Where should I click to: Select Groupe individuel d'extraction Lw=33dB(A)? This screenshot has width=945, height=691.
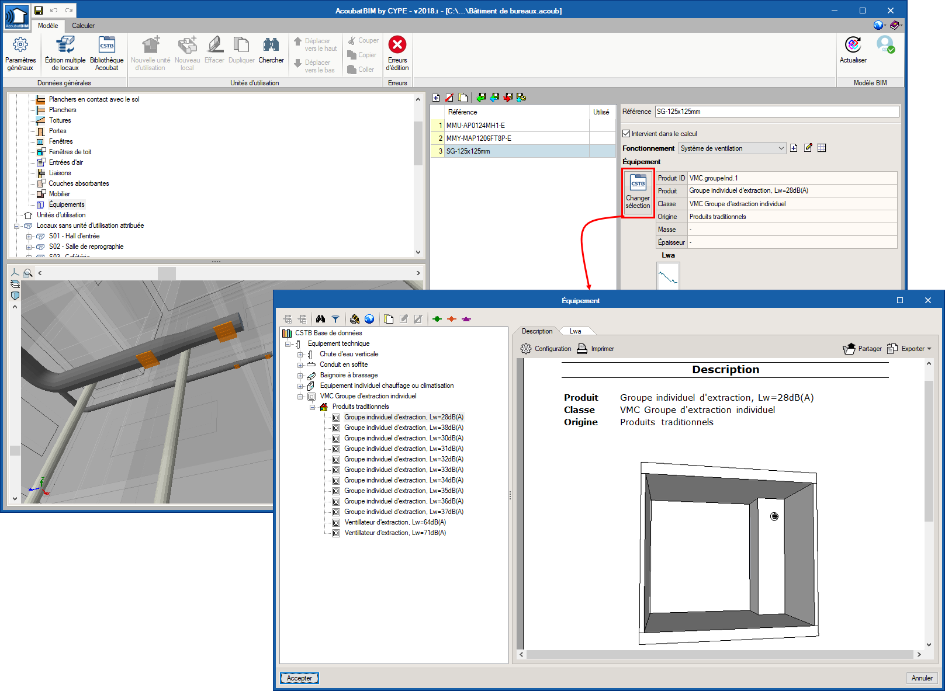pyautogui.click(x=404, y=470)
